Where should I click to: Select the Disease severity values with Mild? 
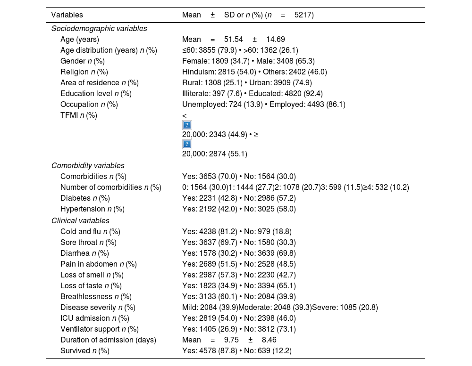(x=280, y=308)
